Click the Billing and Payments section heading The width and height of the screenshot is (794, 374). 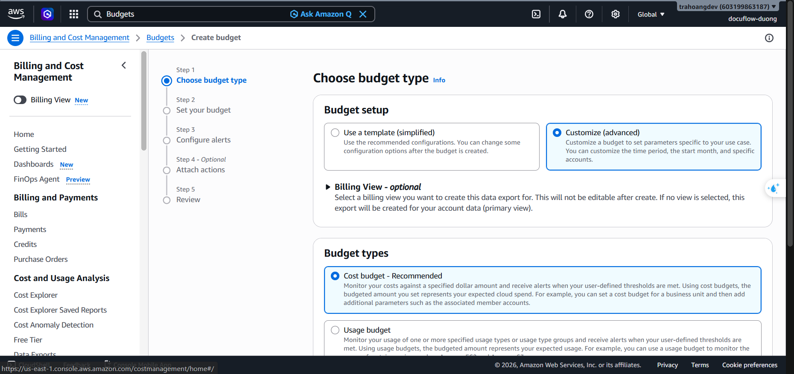(56, 197)
